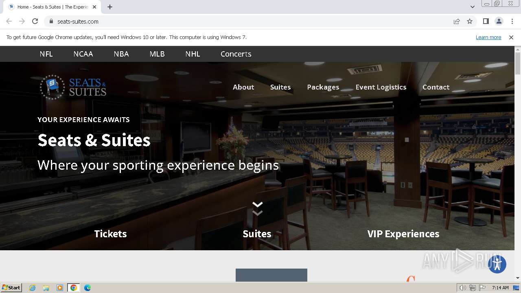Click the page vertical scrollbar thumb
The height and width of the screenshot is (293, 521).
[x=518, y=63]
